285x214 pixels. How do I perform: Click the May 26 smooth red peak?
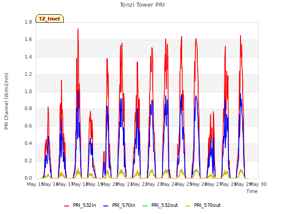click(196, 39)
